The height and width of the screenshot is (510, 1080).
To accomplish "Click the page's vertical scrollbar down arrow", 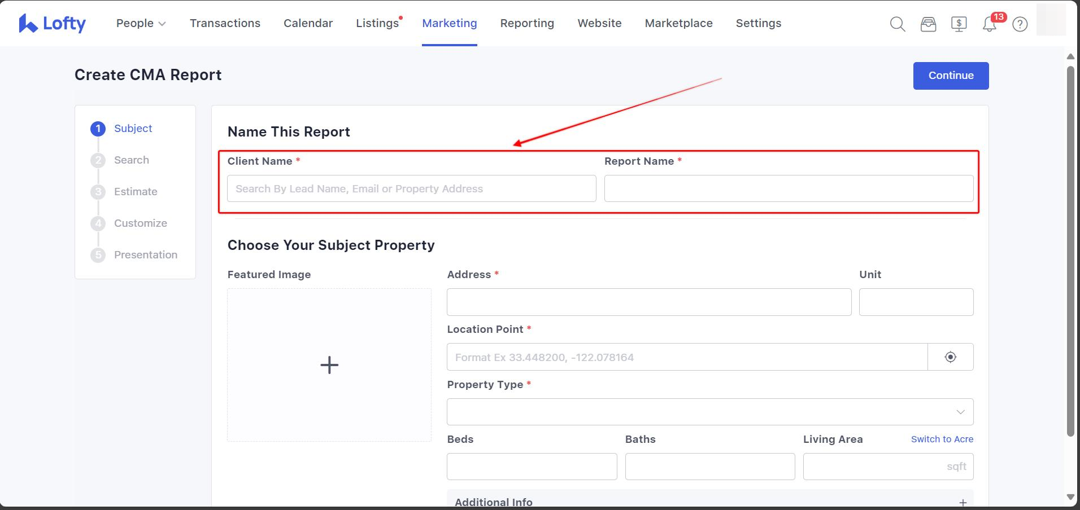I will [1070, 497].
